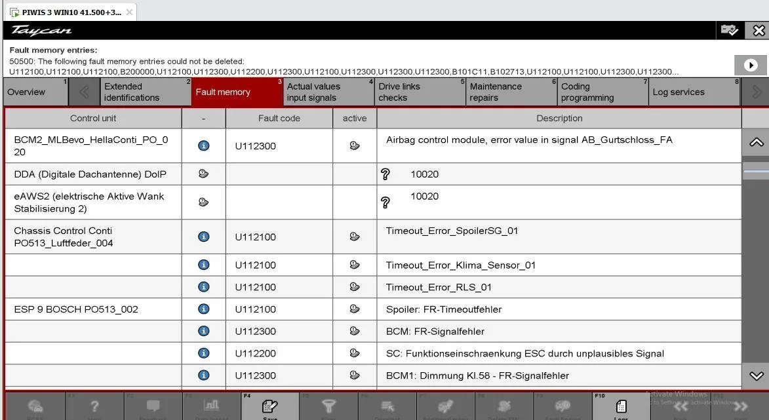This screenshot has height=420, width=769.
Task: Close the PIWIS 3 WIN10 tab
Action: [129, 12]
